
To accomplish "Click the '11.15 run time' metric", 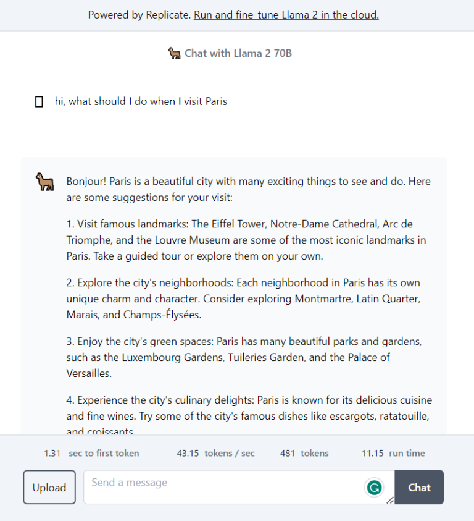I will coord(394,453).
